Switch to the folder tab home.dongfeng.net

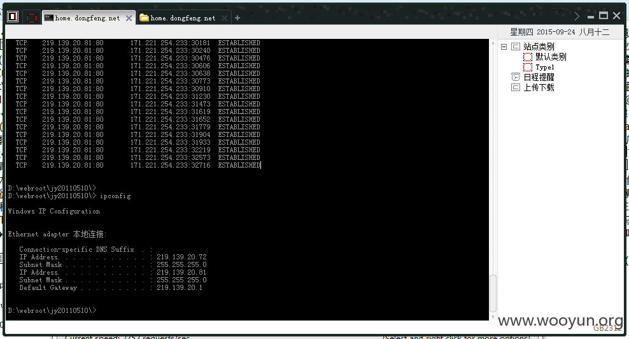point(183,18)
